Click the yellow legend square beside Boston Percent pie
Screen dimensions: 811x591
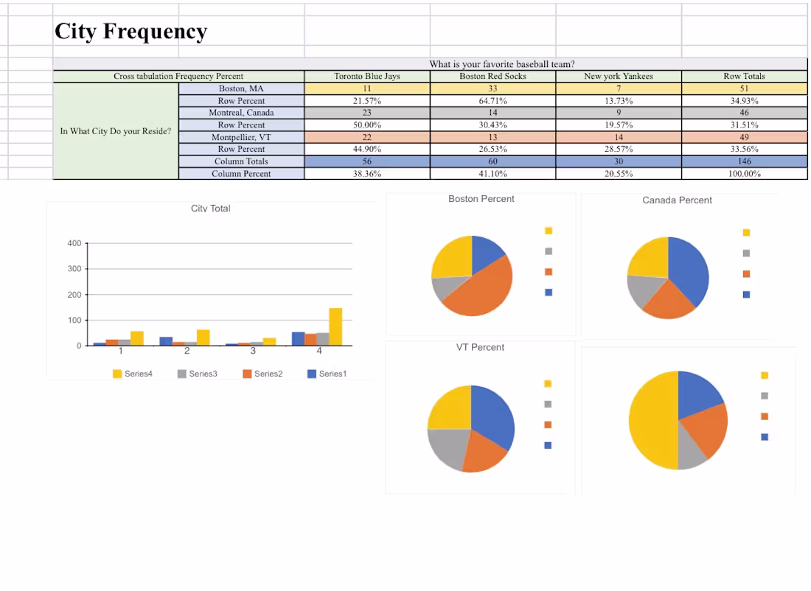548,230
